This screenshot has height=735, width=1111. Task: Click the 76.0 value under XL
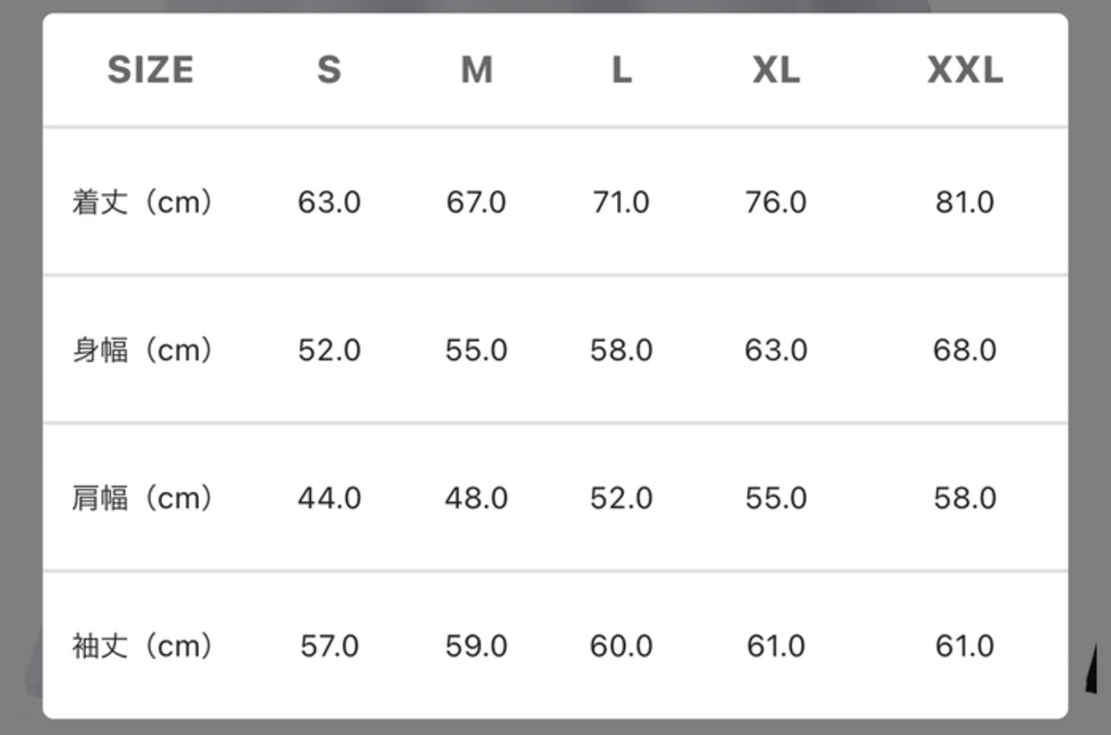[776, 202]
